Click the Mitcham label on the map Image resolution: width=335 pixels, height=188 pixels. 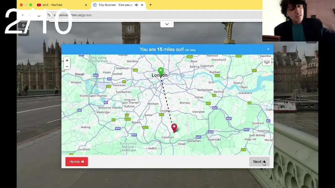point(153,104)
